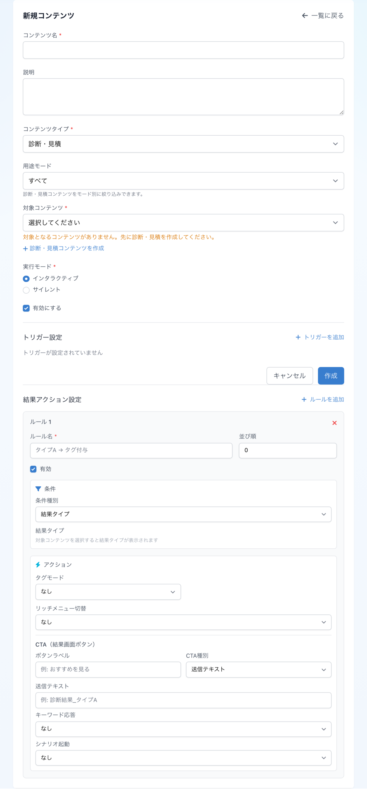Open the 条件種別 dropdown showing 結果タイプ
This screenshot has width=367, height=789.
tap(183, 514)
